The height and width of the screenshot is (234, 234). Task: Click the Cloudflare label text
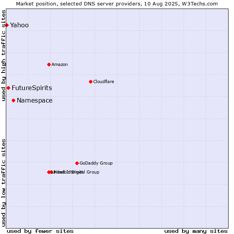click(x=104, y=82)
